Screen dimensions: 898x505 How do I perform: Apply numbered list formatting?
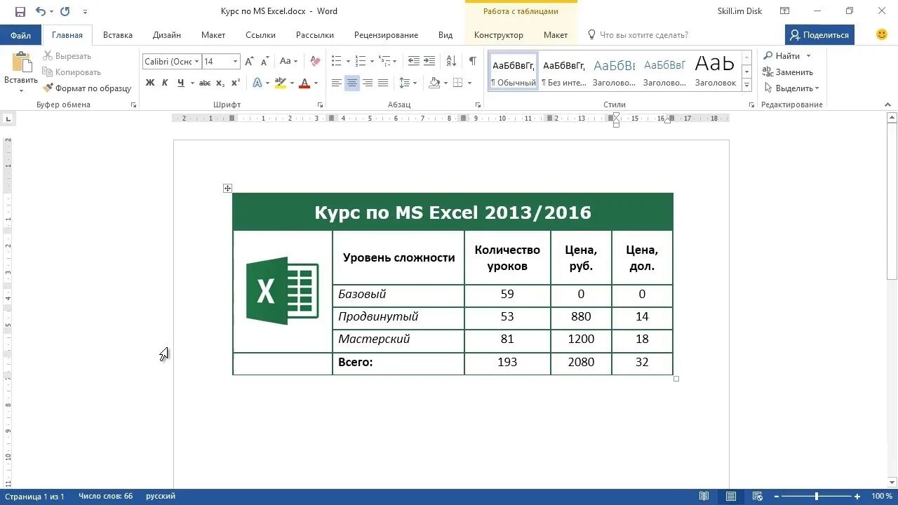point(361,62)
